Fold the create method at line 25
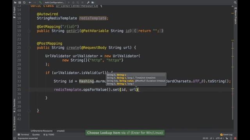 29,47
